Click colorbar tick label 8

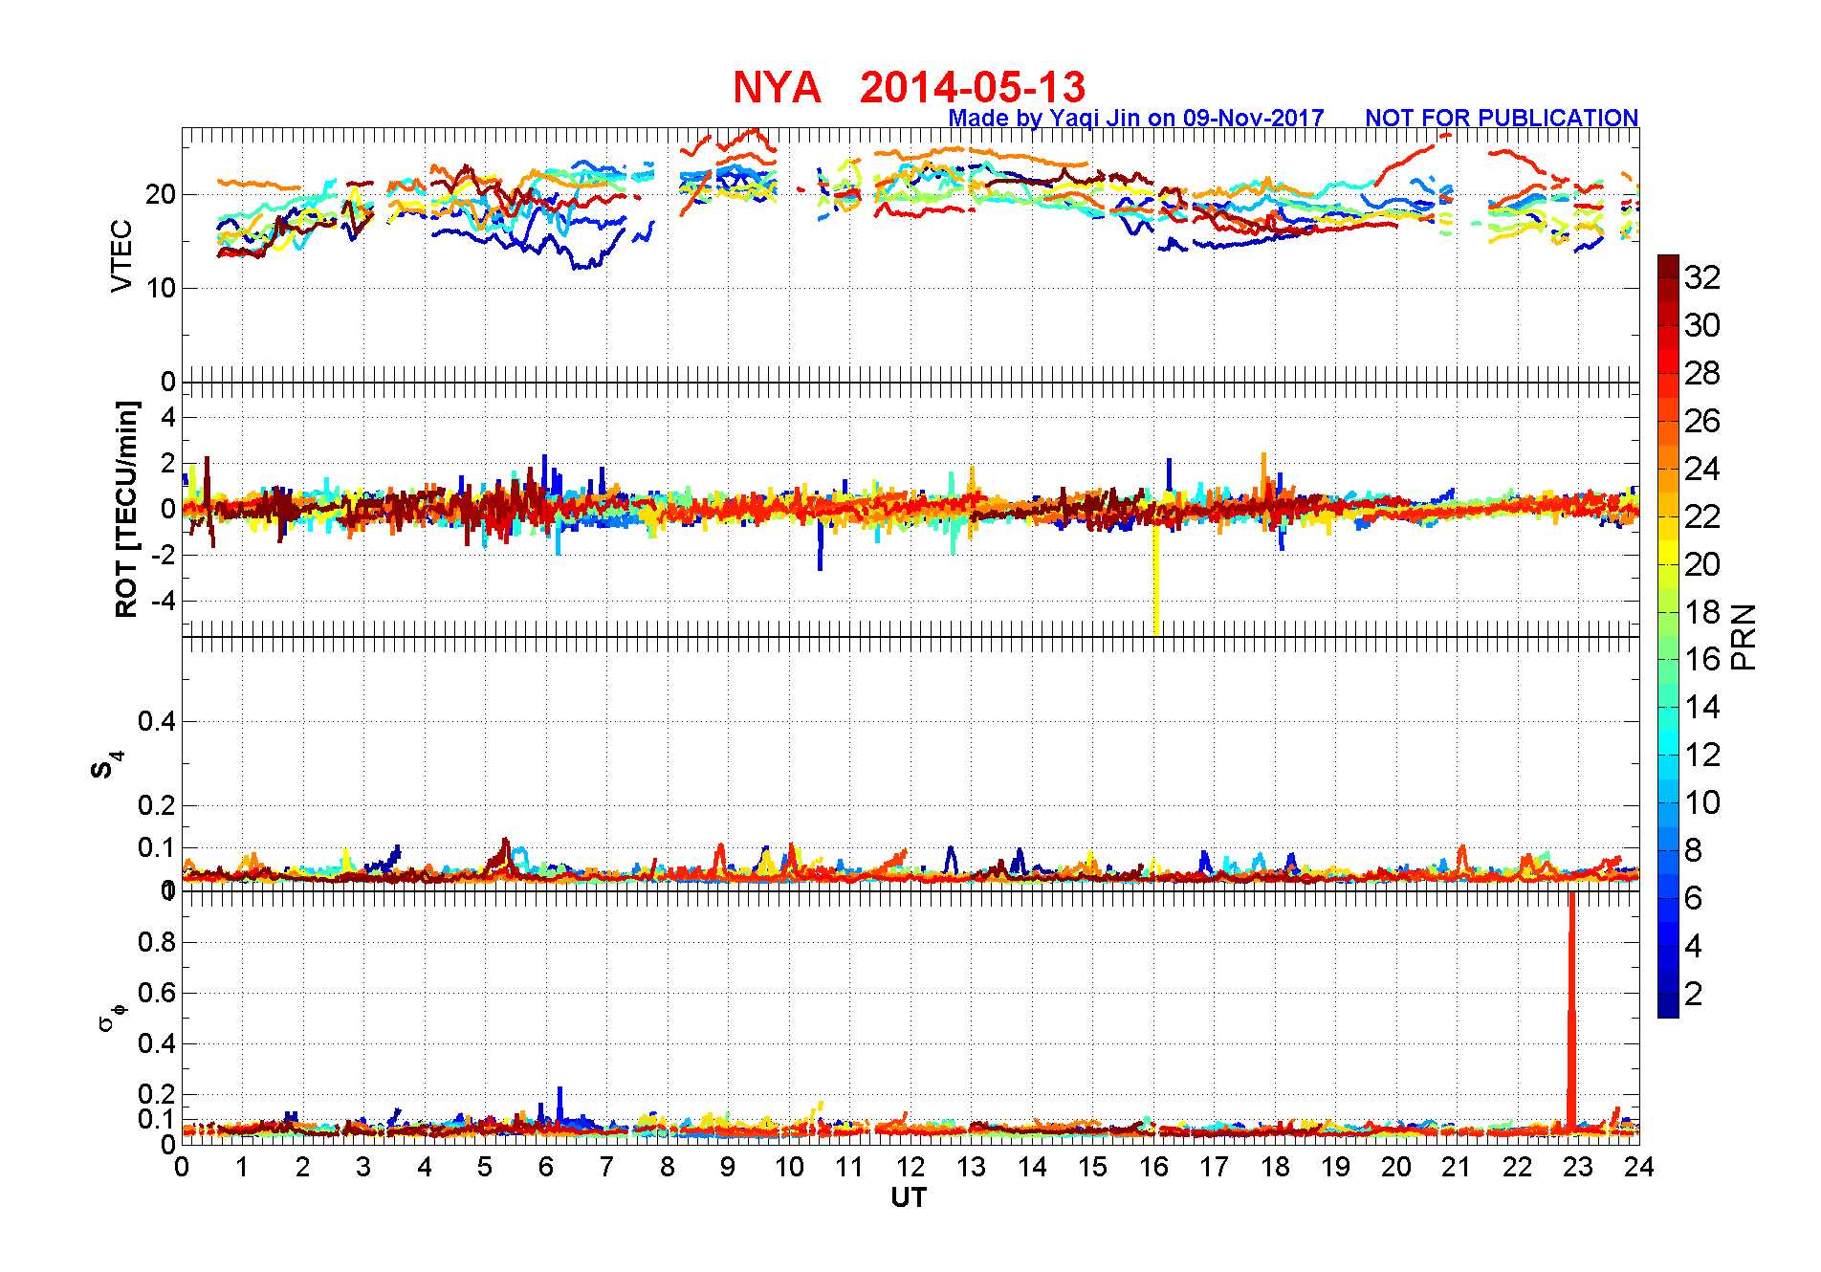coord(1693,849)
